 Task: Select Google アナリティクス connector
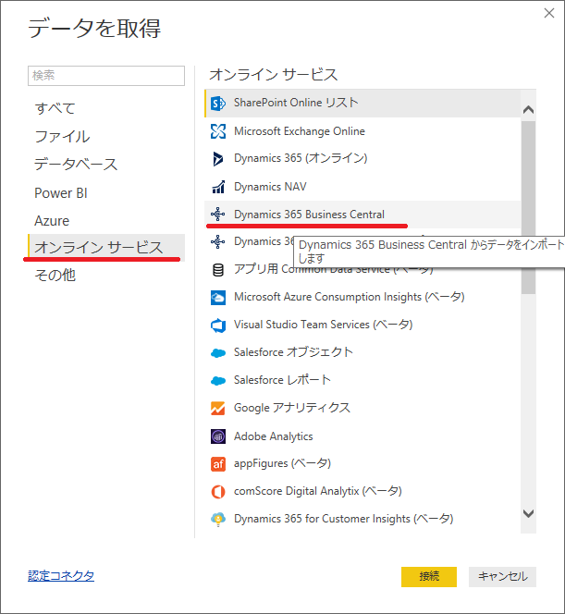click(362, 409)
